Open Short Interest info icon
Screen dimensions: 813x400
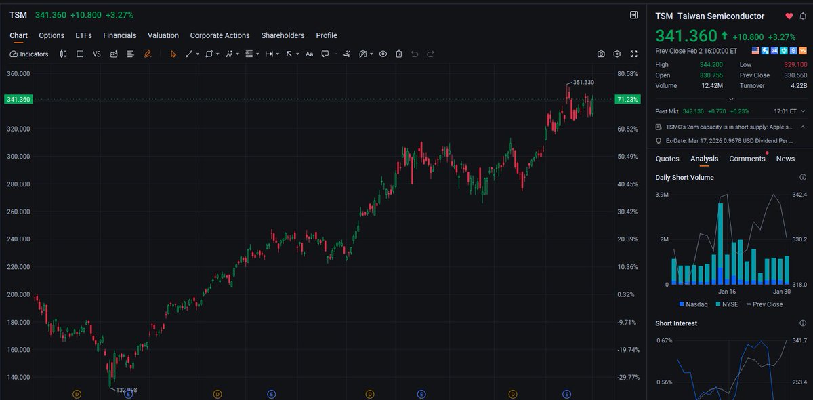tap(803, 323)
